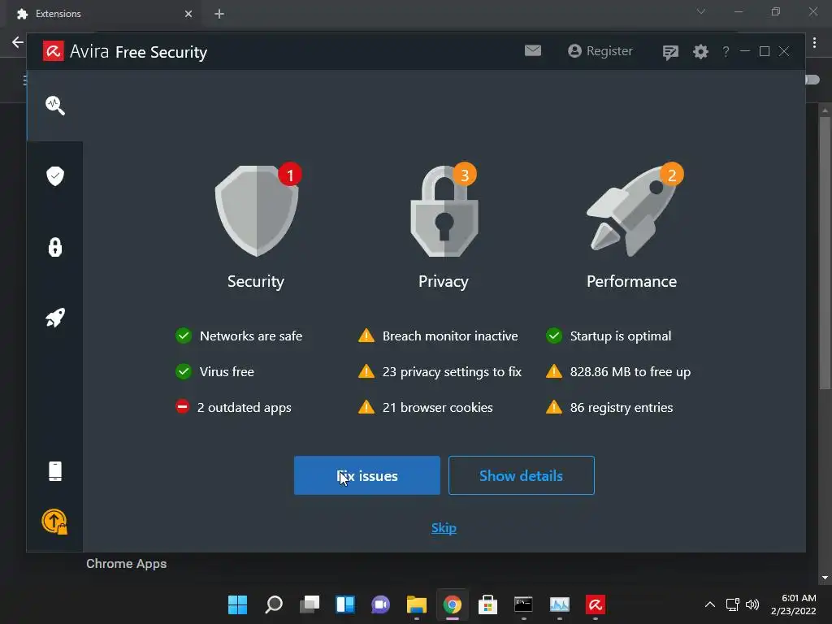Click green check next to Startup is optimal

[x=554, y=336]
